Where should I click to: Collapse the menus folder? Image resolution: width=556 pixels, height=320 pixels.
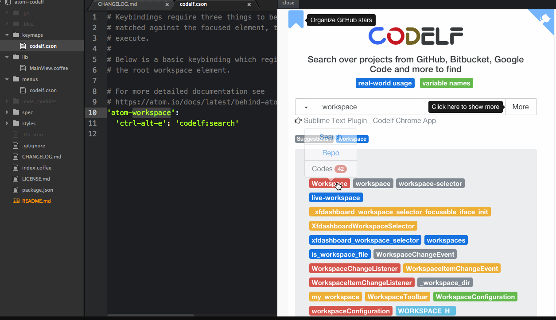point(7,79)
